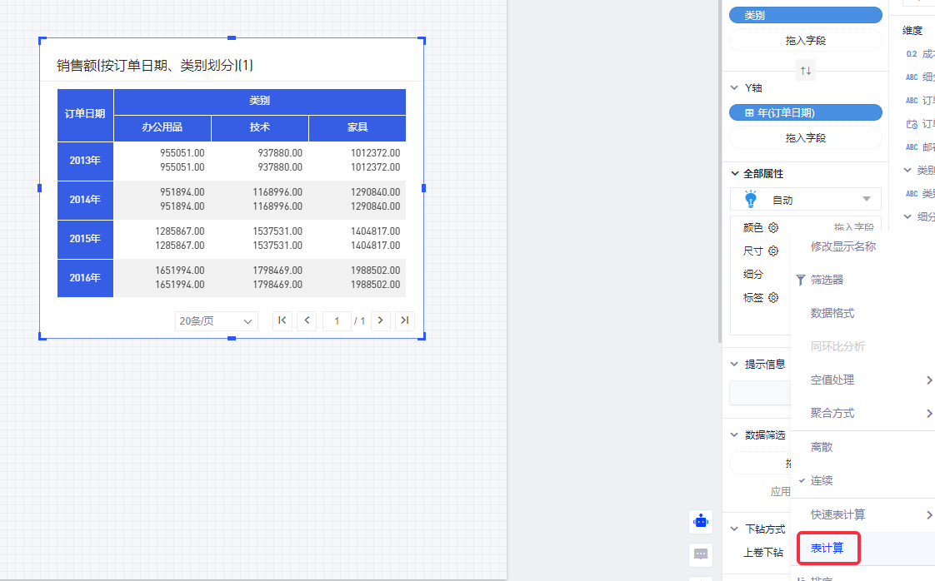The height and width of the screenshot is (581, 935).
Task: Collapse the 全部属性 section
Action: tap(734, 174)
